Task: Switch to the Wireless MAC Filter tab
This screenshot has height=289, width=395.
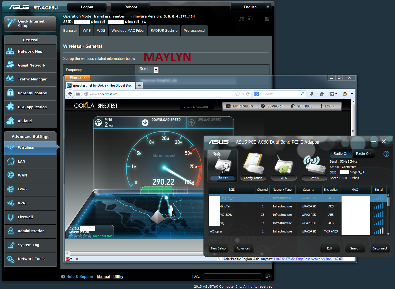Action: (128, 31)
